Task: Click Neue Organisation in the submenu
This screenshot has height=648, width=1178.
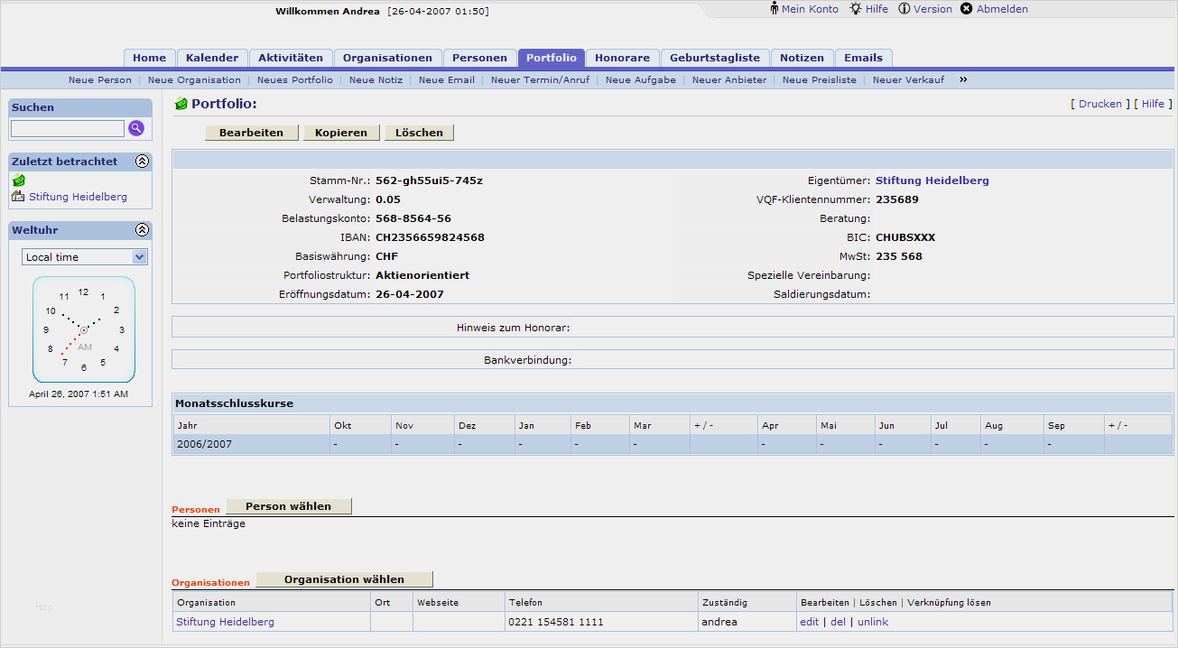Action: [x=194, y=80]
